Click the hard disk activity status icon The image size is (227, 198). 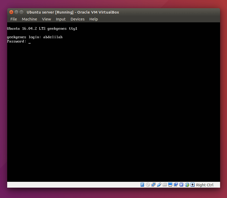pos(142,185)
